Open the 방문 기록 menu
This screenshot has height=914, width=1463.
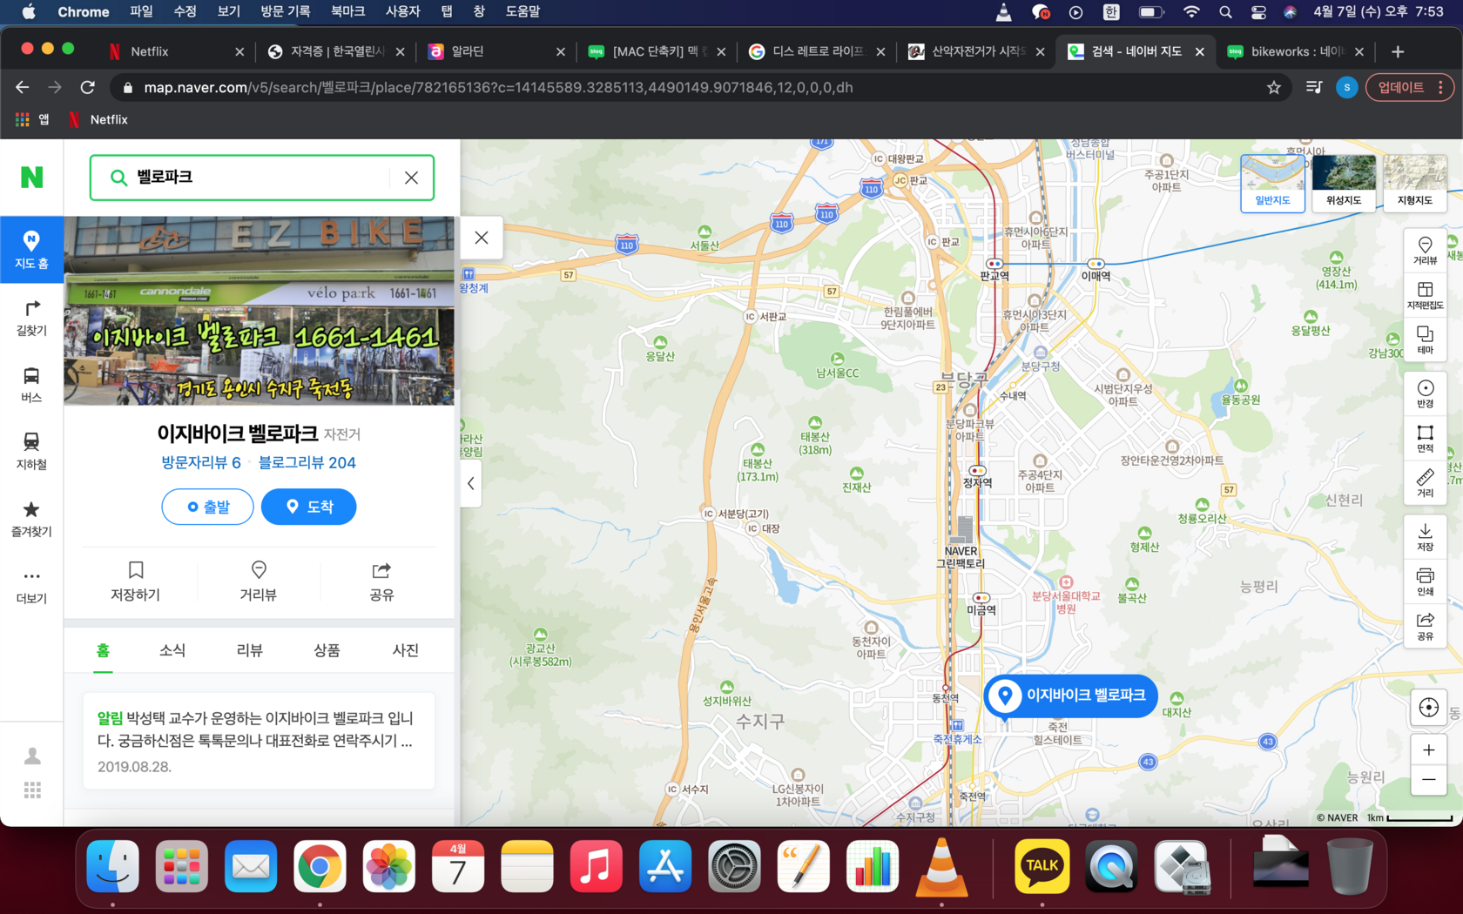tap(285, 11)
